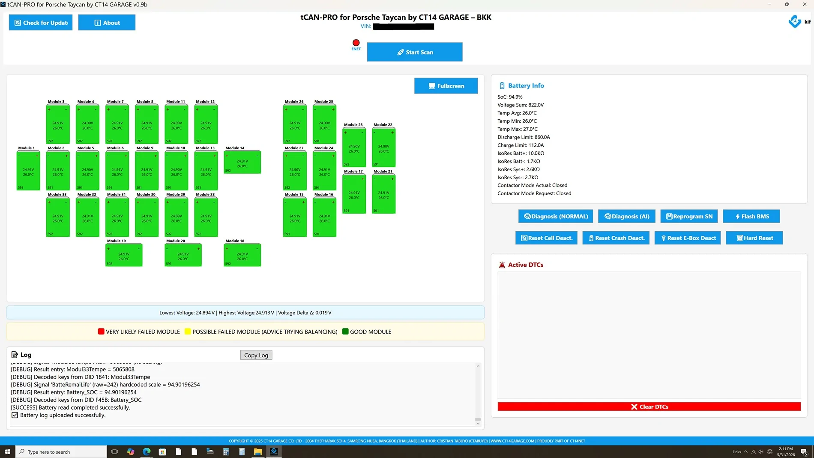This screenshot has width=814, height=458.
Task: Open the Windows Start menu
Action: point(7,452)
